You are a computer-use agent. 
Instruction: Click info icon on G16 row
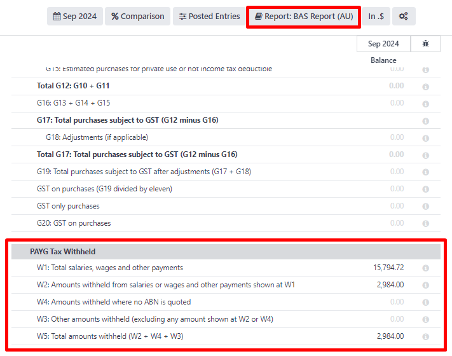pos(425,104)
